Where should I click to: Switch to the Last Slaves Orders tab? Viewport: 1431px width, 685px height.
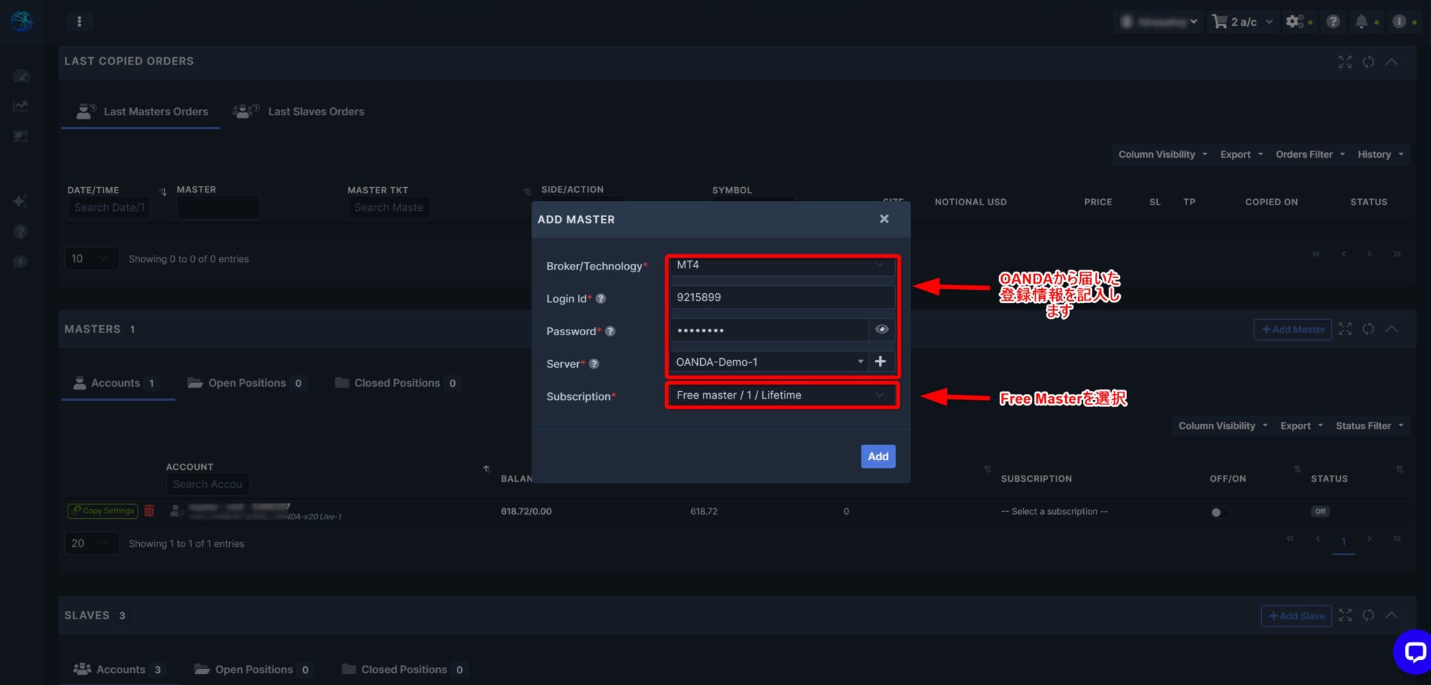click(x=316, y=111)
